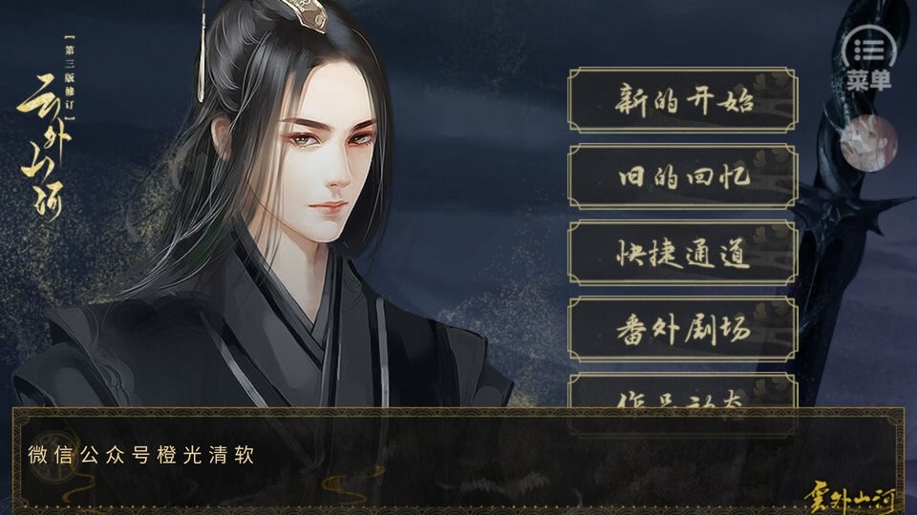Viewport: 917px width, 515px height.
Task: Select the partially hidden 作品动态 button
Action: pyautogui.click(x=683, y=391)
